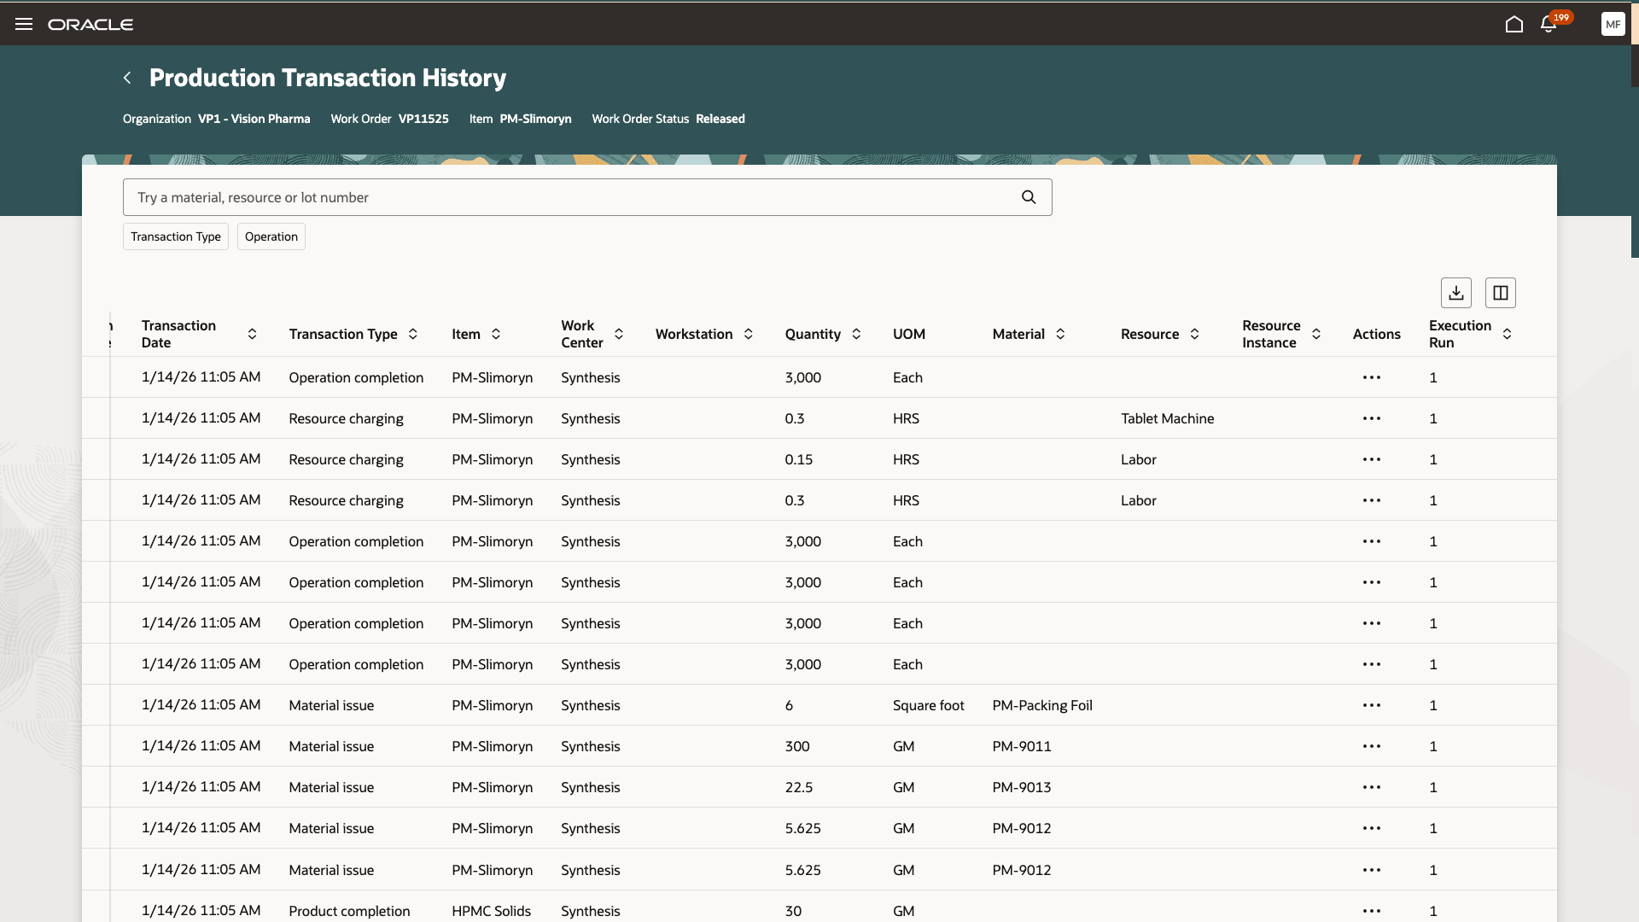Sort the table by Material column
This screenshot has width=1639, height=922.
pyautogui.click(x=1059, y=334)
